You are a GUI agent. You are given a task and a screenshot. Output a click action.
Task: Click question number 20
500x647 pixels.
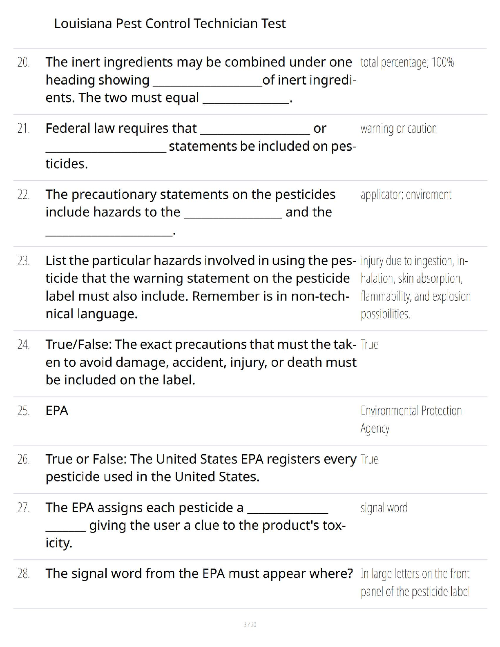pos(23,62)
